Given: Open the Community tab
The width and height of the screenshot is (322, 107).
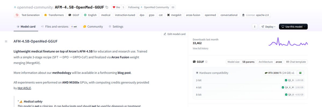Looking at the screenshot, I should point(93,27).
